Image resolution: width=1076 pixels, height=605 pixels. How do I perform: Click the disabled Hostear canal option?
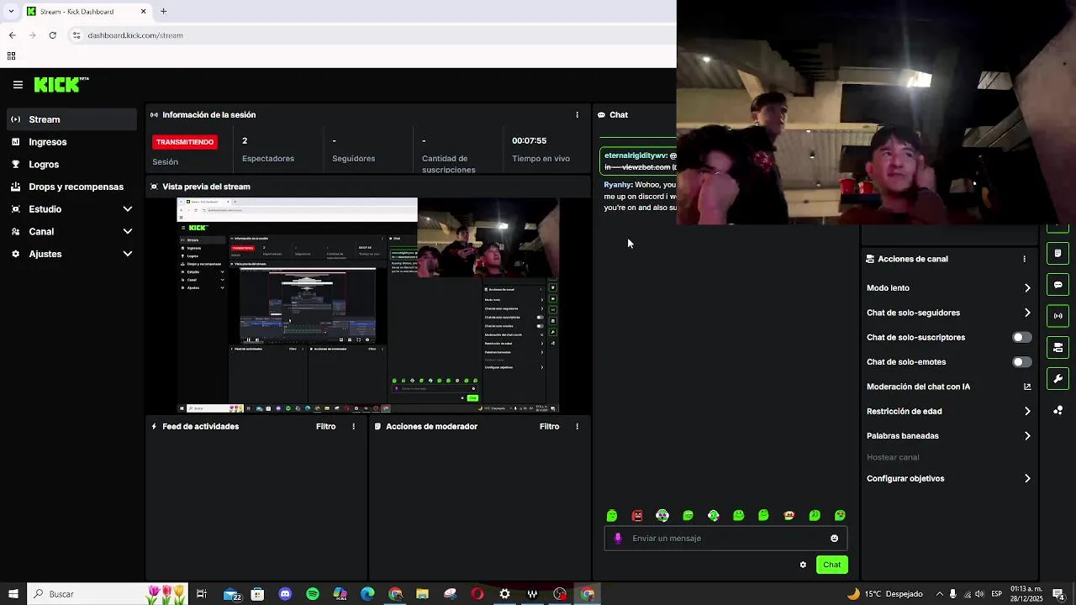(893, 458)
